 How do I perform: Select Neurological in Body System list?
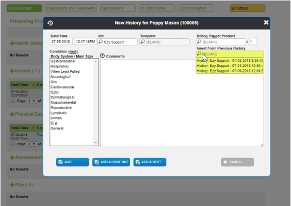(60, 77)
